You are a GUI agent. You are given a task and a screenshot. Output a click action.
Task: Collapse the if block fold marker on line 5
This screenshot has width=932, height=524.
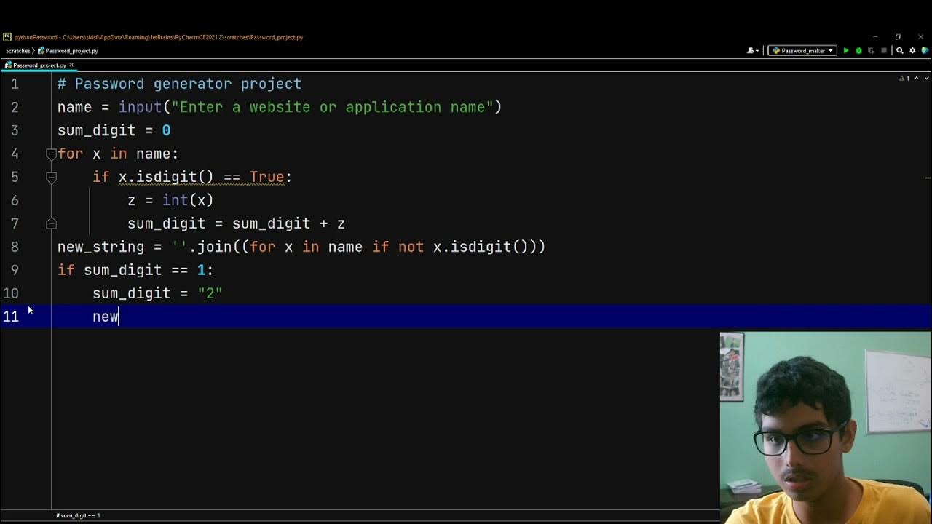[51, 177]
